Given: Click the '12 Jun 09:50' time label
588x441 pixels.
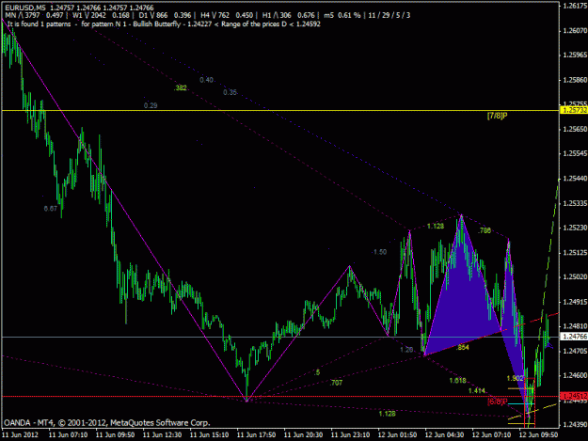Looking at the screenshot, I should tap(538, 435).
